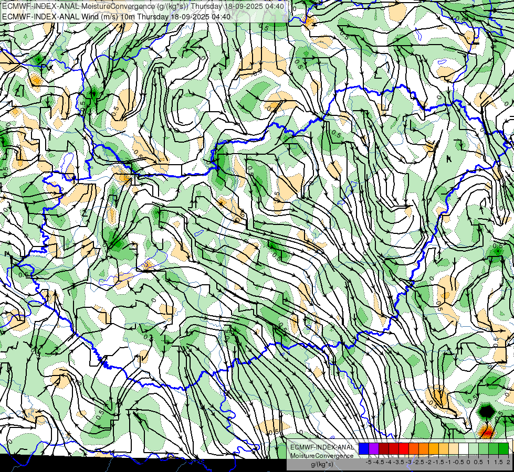This screenshot has width=514, height=472.
Task: Click the g/(kg*s) unit label in the legend
Action: click(322, 464)
